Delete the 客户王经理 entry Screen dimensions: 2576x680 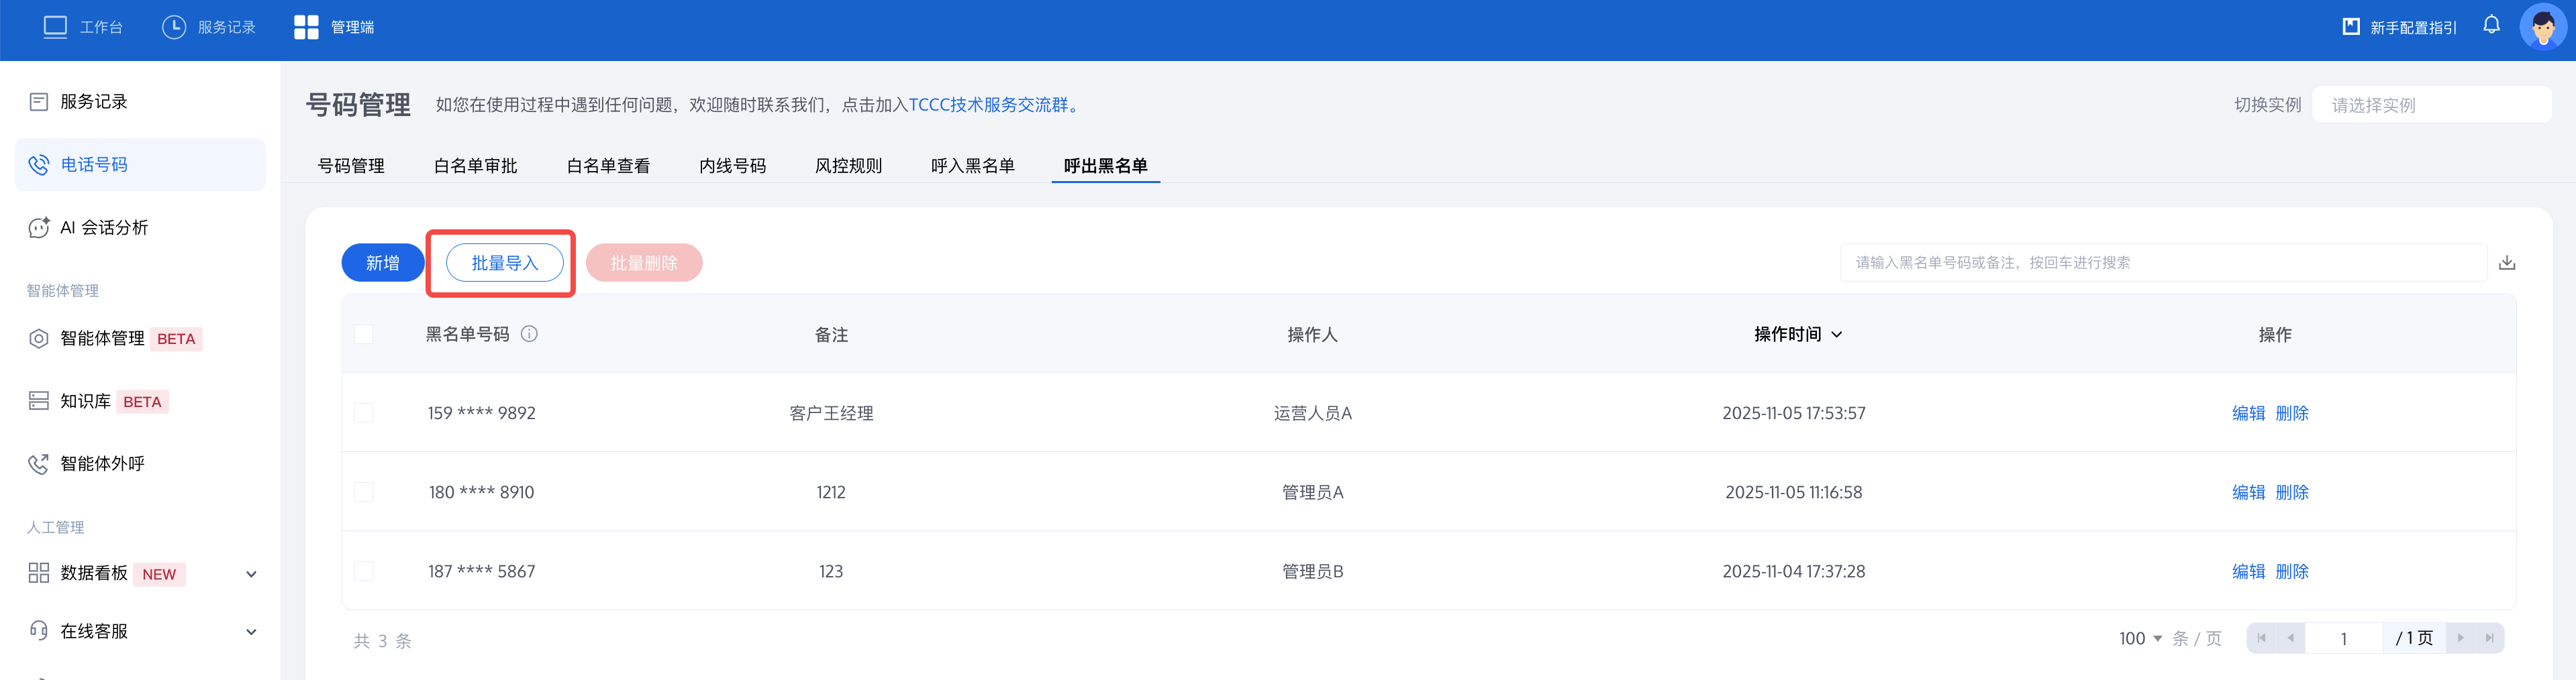coord(2292,413)
